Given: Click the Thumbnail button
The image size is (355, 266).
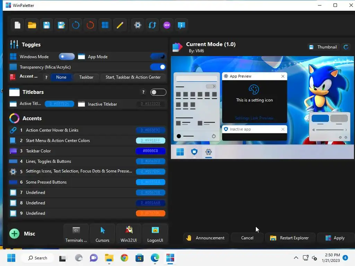Looking at the screenshot, I should [323, 47].
